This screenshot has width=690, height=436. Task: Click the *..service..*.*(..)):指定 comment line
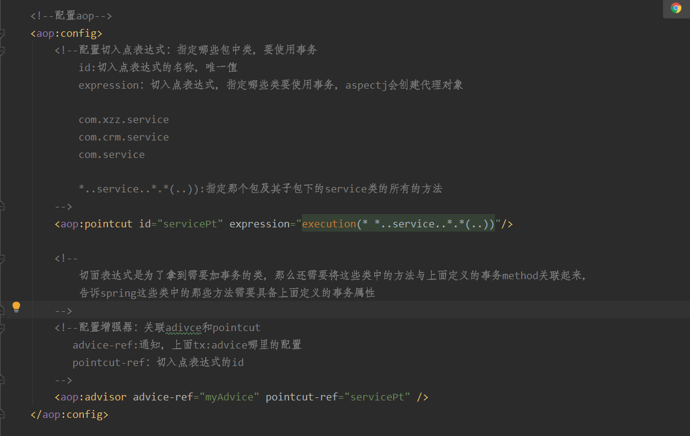261,189
